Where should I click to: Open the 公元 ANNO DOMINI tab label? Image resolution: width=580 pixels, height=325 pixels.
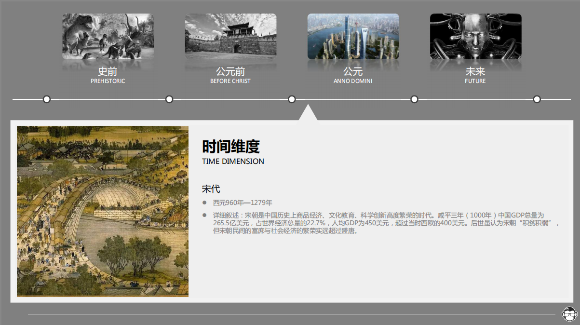tap(353, 75)
